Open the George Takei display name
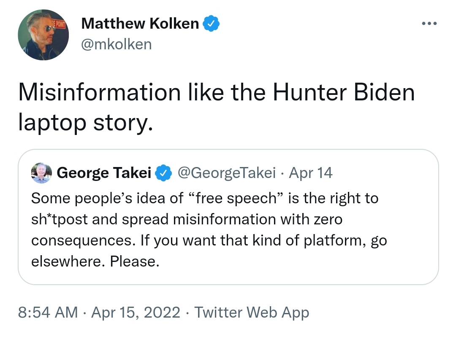The image size is (456, 337). pyautogui.click(x=104, y=173)
